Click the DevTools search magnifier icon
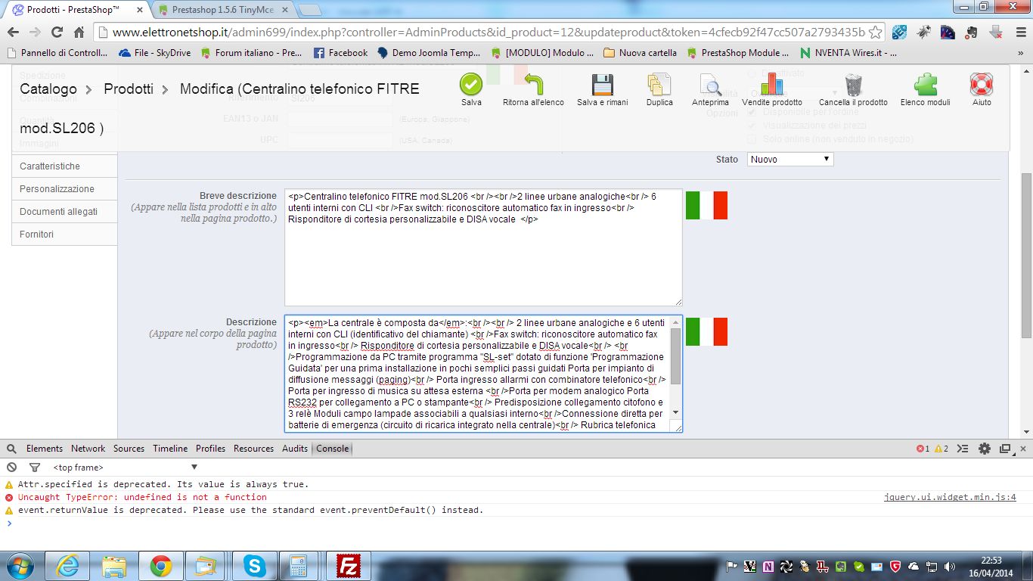 [11, 449]
